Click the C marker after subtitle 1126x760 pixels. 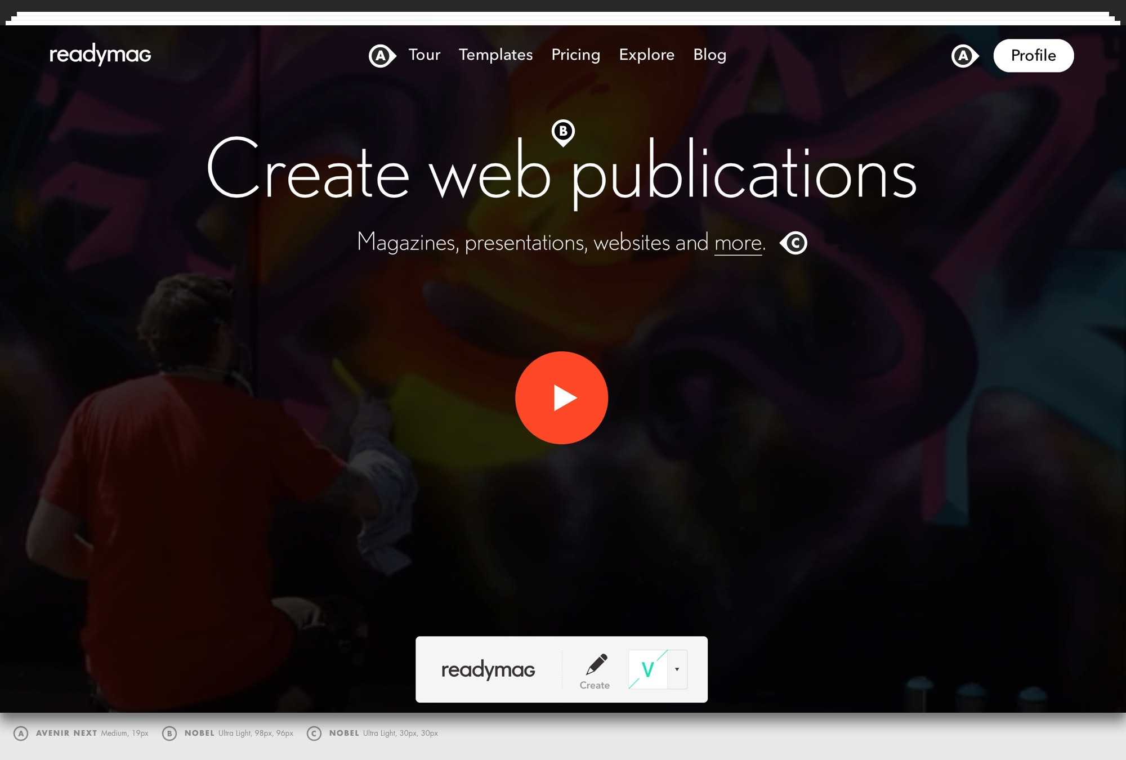pos(795,243)
